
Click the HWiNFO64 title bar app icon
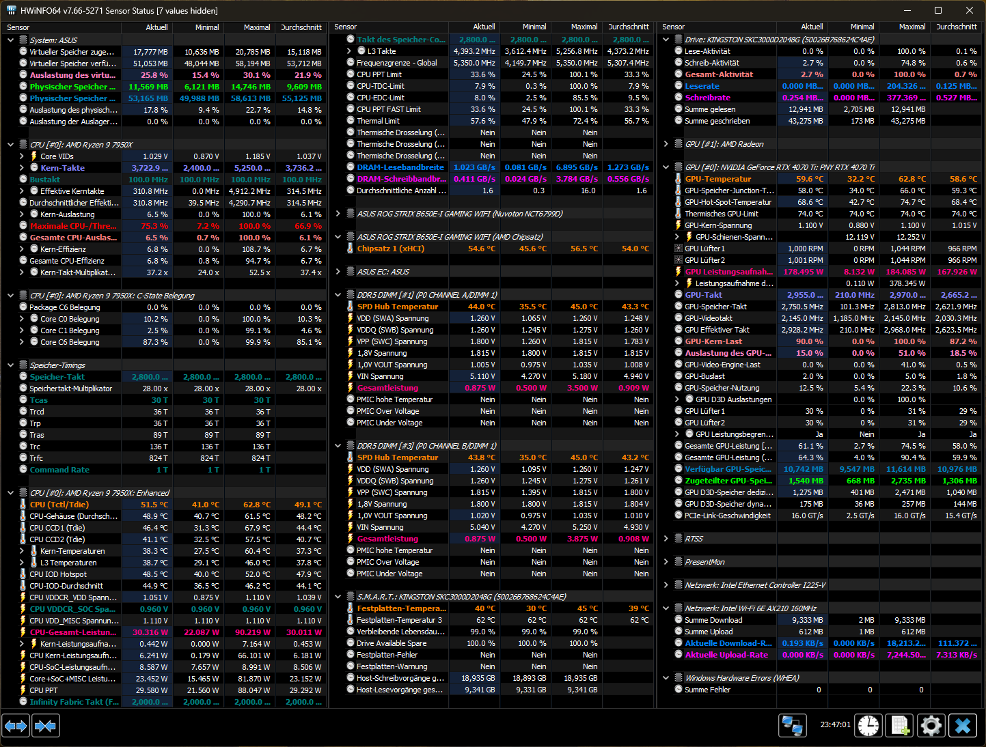(x=11, y=10)
